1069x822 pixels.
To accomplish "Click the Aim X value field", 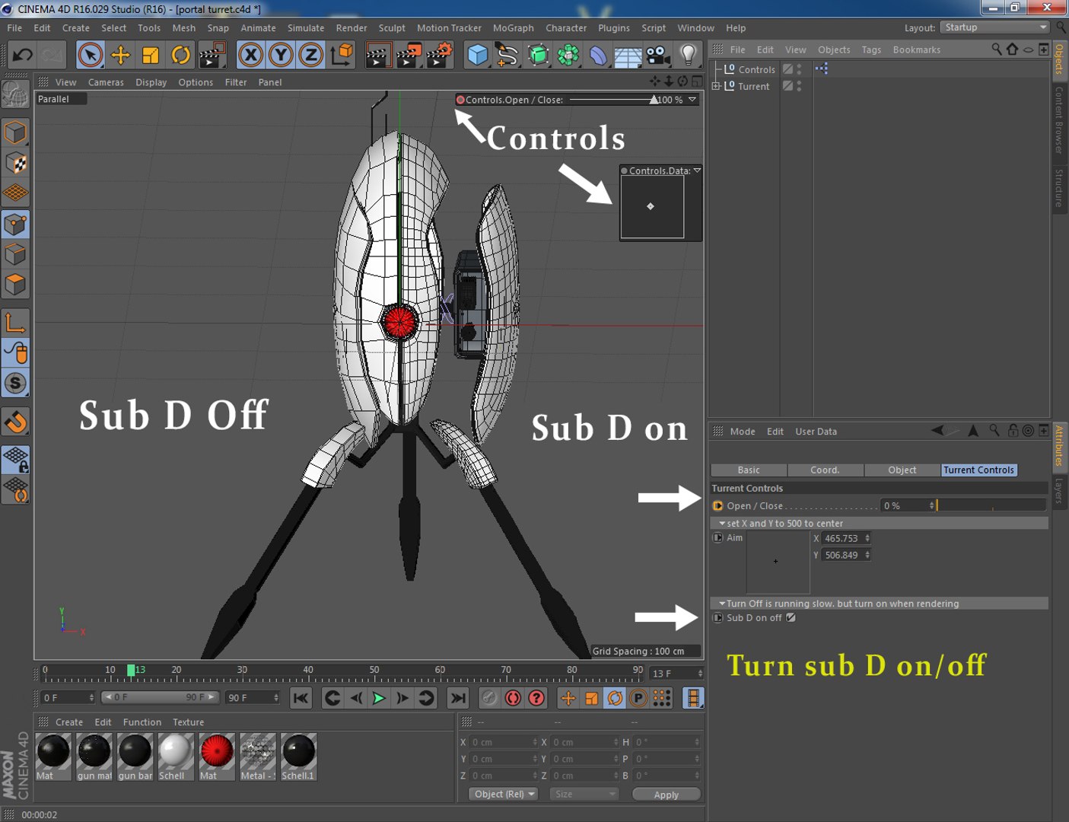I will tap(846, 539).
